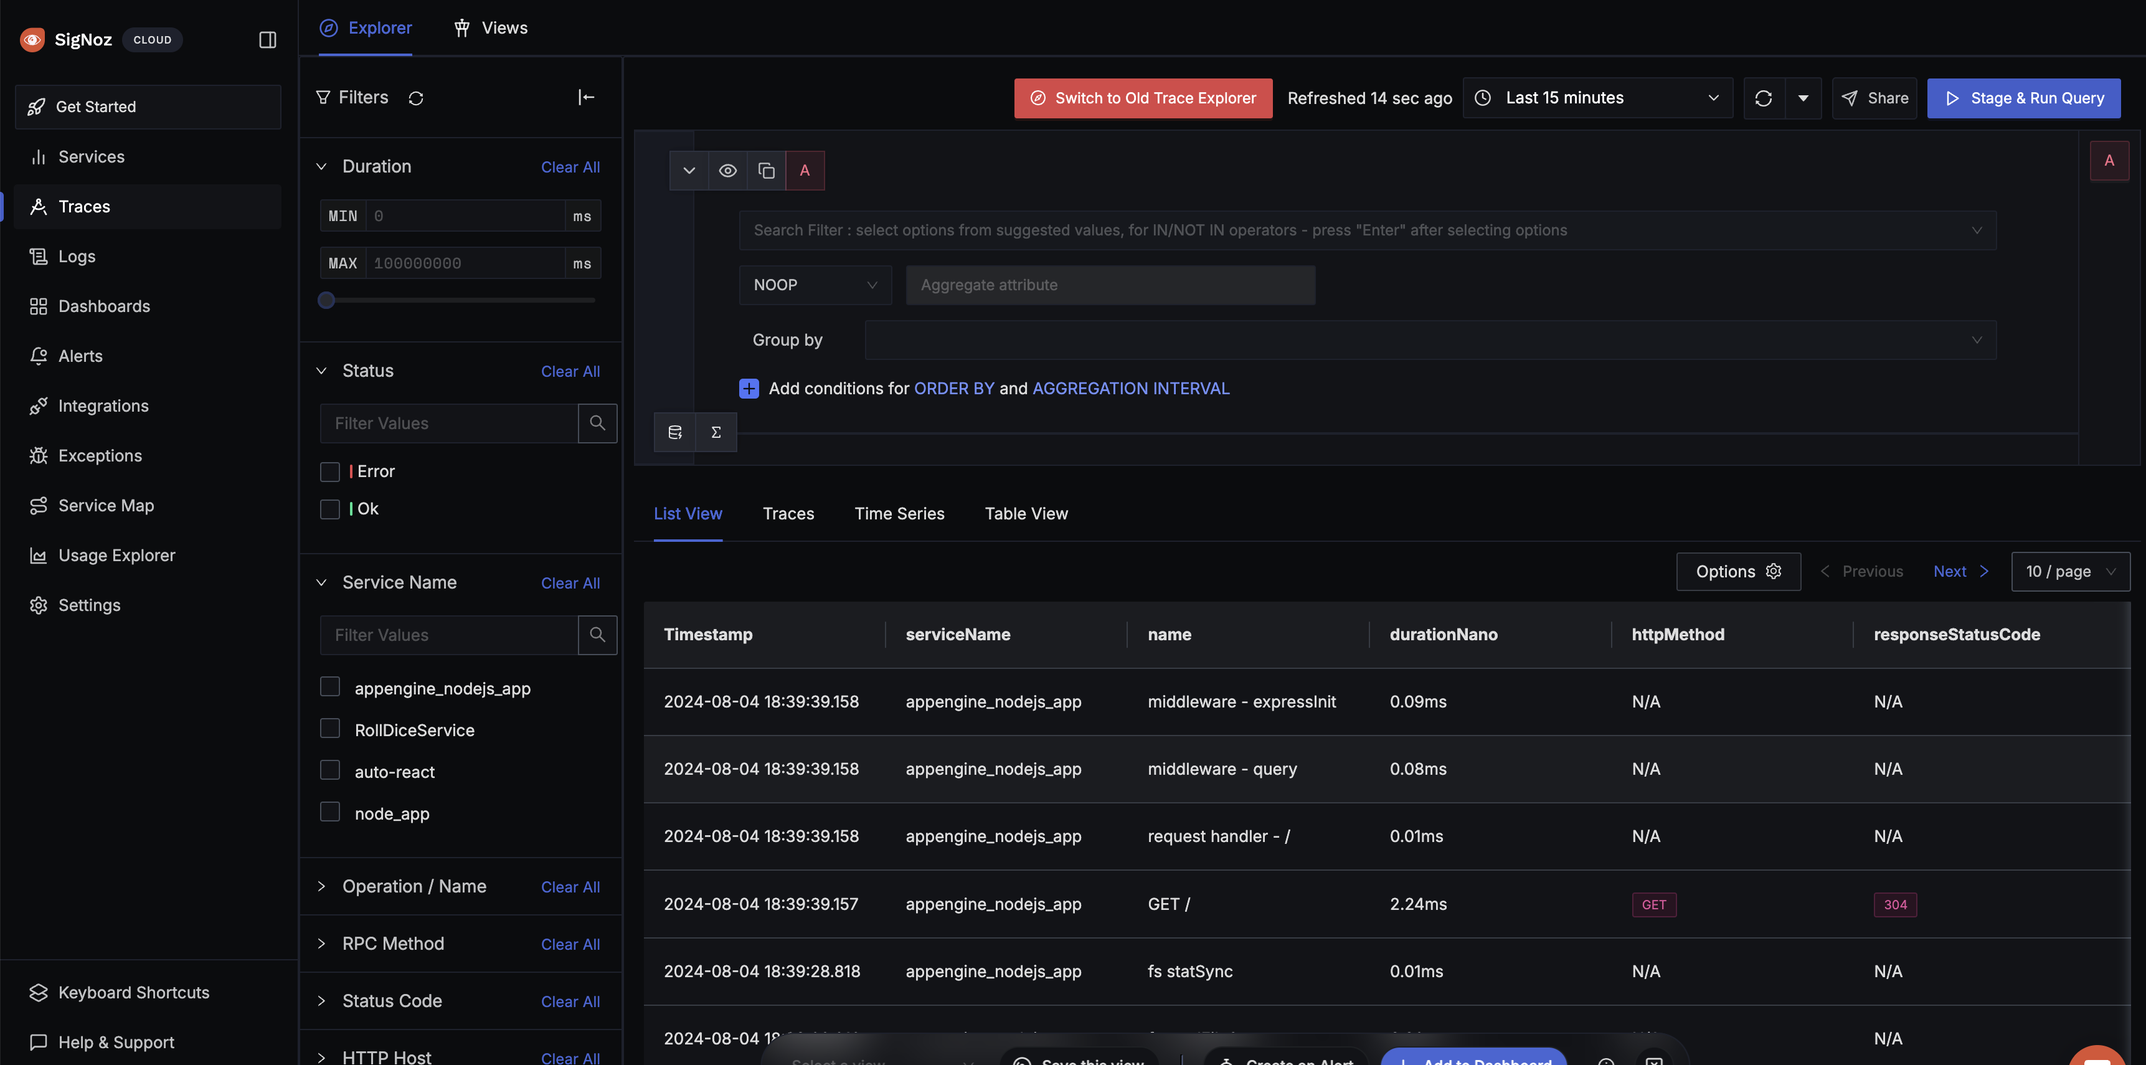Open the Group by dropdown

(1430, 340)
